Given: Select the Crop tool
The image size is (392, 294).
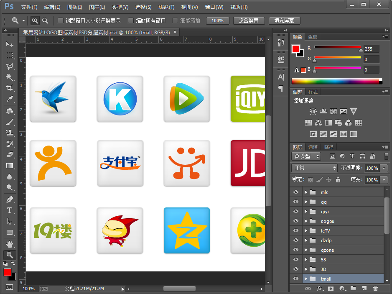Looking at the screenshot, I should 9,88.
